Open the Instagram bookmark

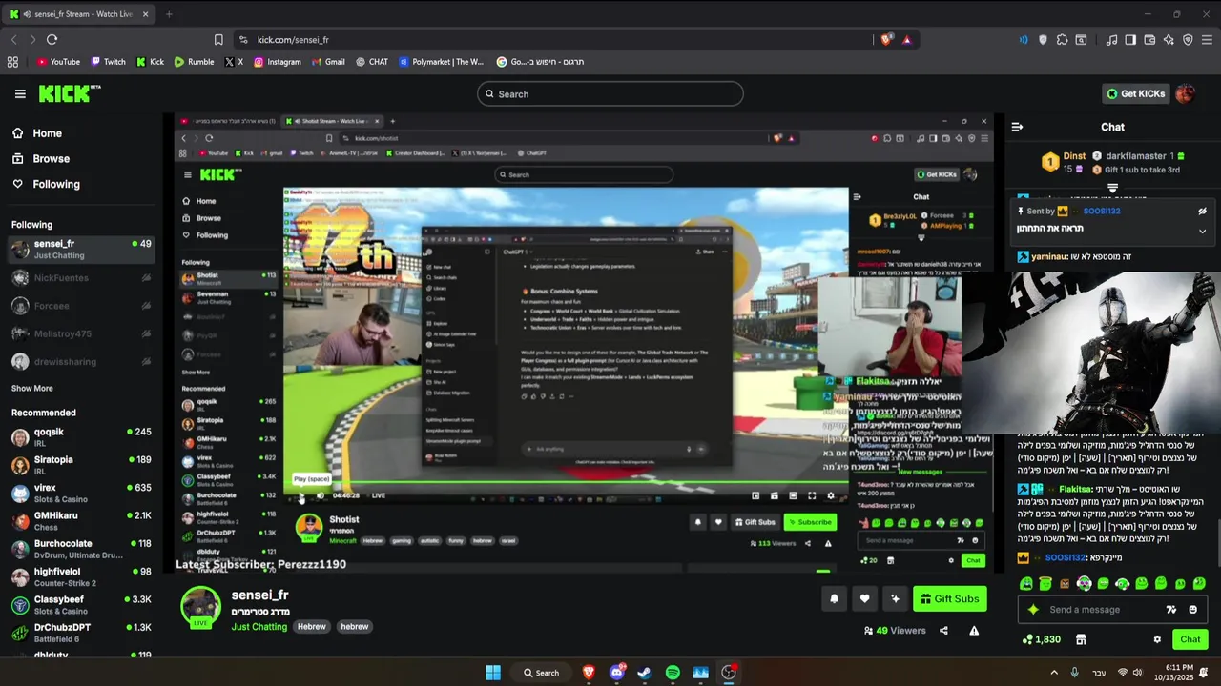click(277, 62)
